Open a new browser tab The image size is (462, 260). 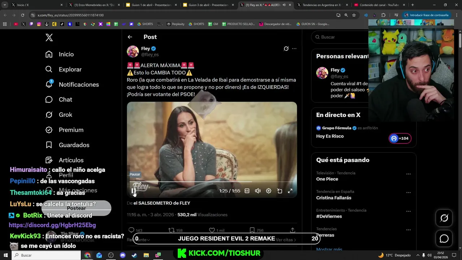[x=413, y=5]
